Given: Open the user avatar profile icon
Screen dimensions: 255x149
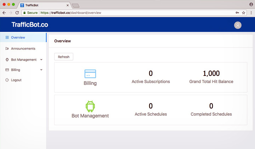Looking at the screenshot, I should pyautogui.click(x=238, y=25).
